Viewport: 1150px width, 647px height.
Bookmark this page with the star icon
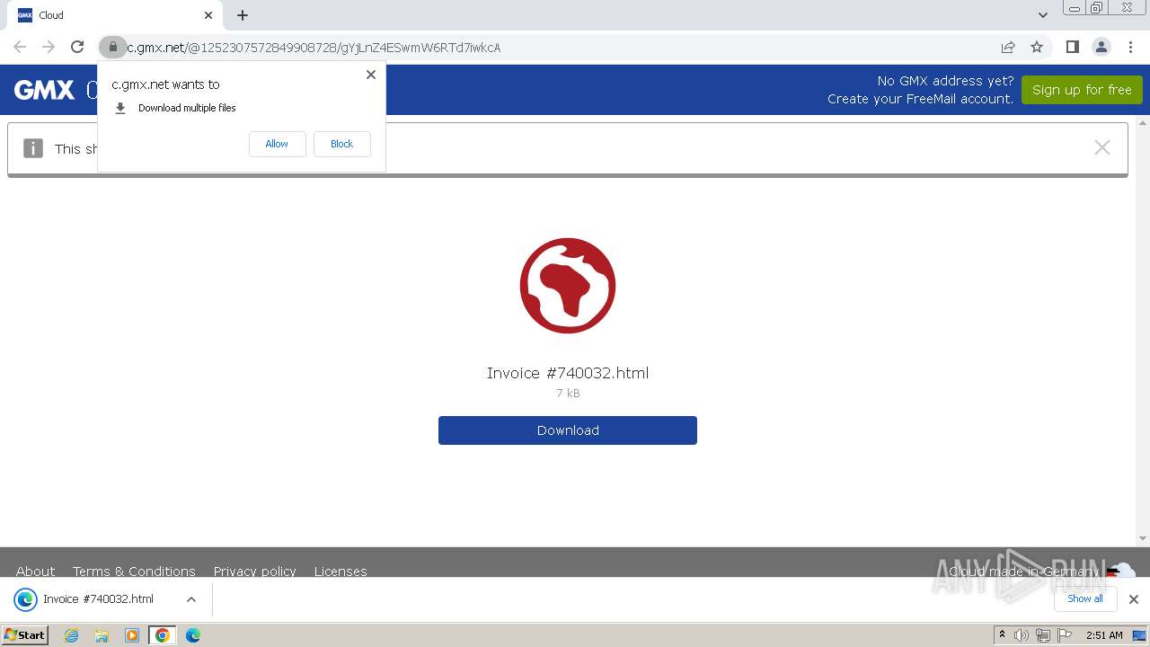pyautogui.click(x=1037, y=47)
